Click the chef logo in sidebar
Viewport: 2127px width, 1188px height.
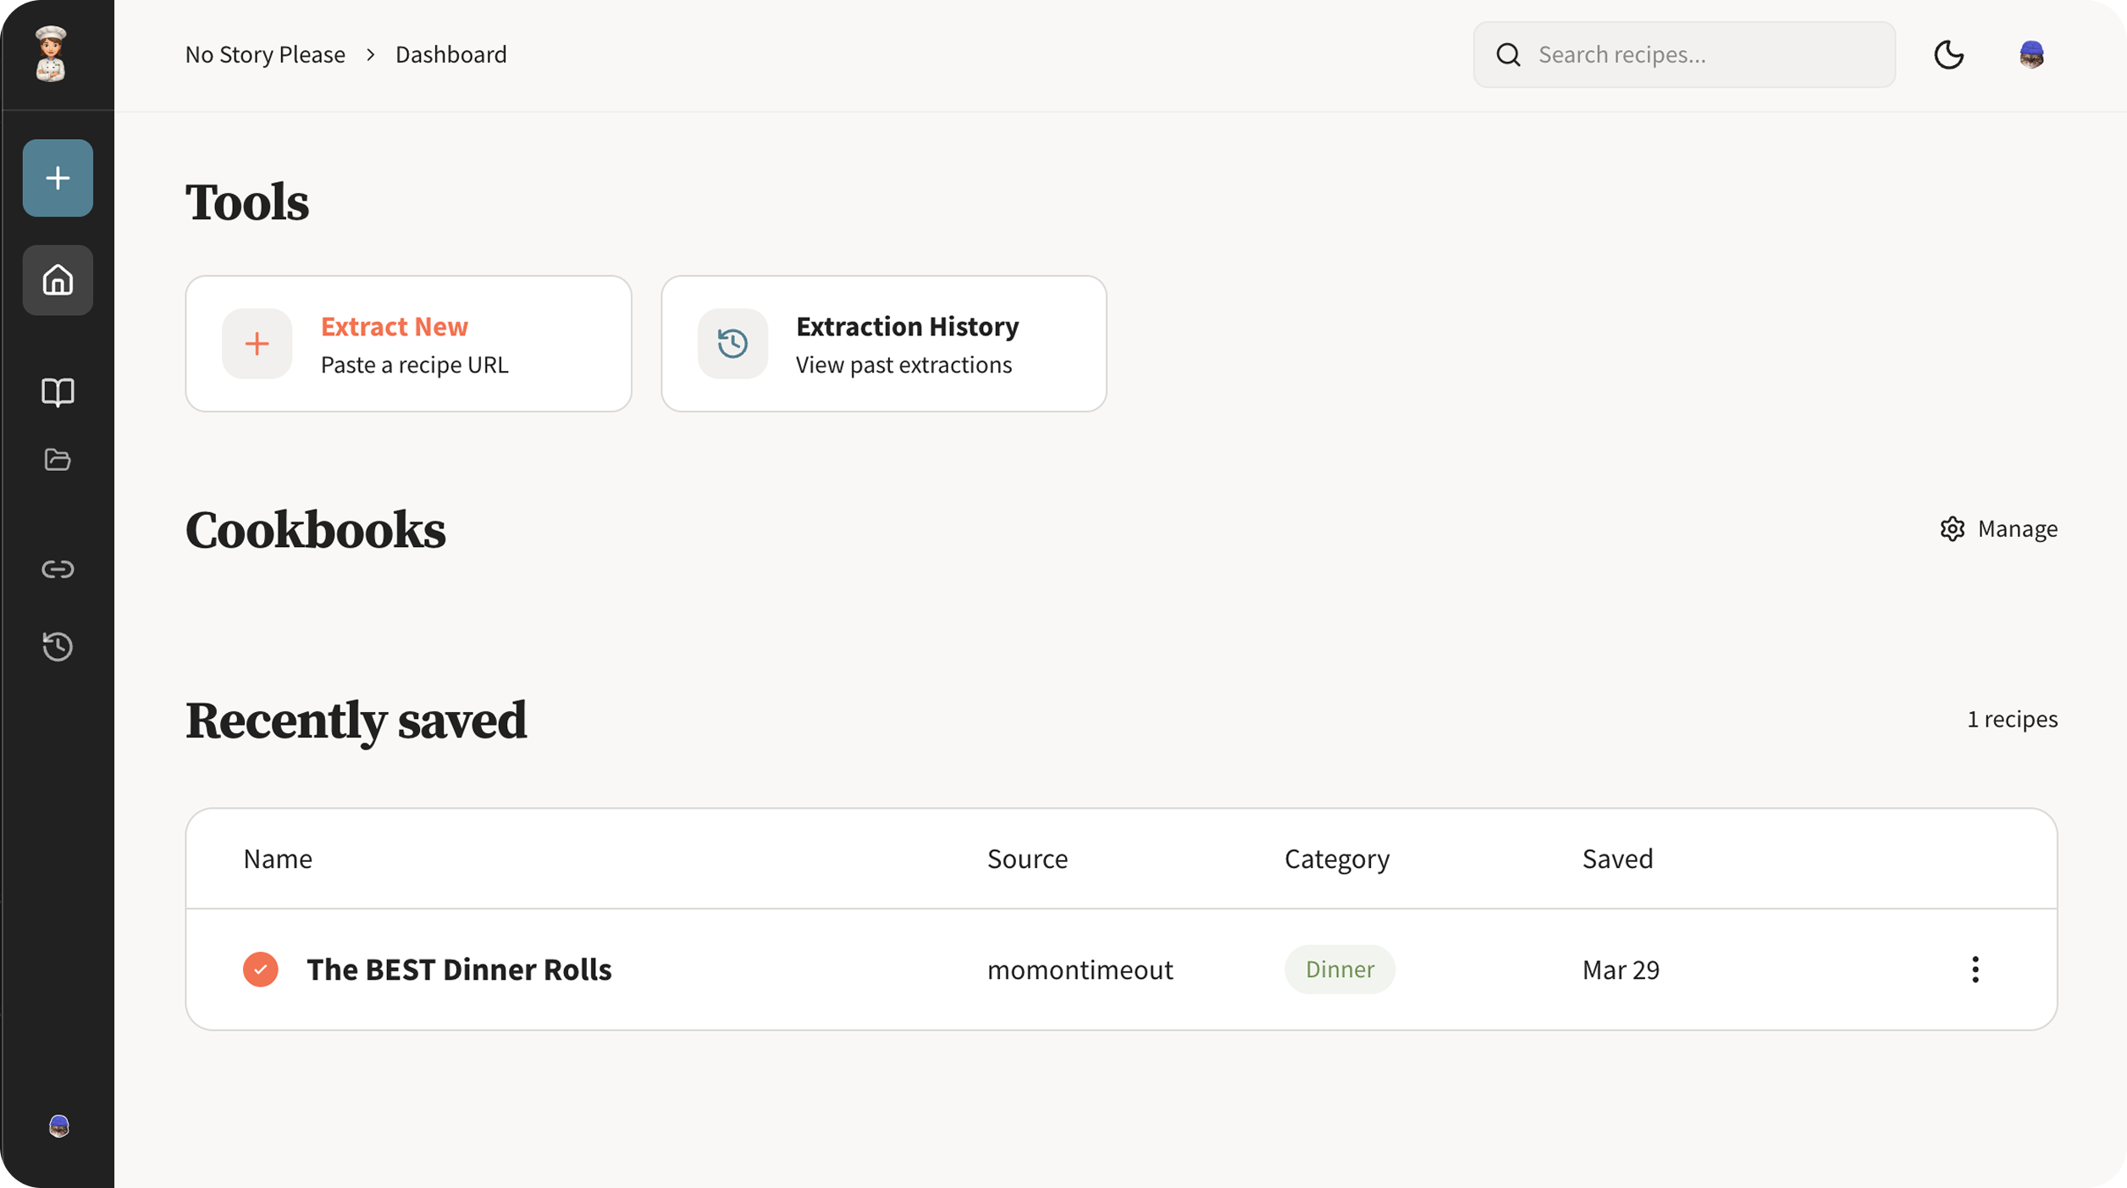click(52, 54)
